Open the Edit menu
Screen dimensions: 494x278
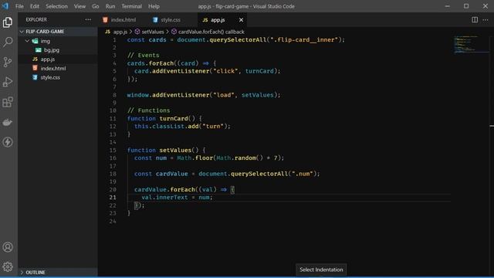point(35,6)
